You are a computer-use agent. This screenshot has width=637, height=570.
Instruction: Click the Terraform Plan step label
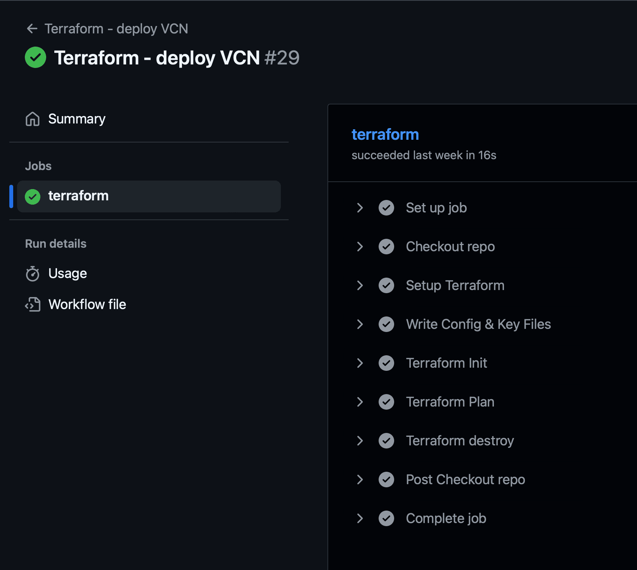click(450, 402)
